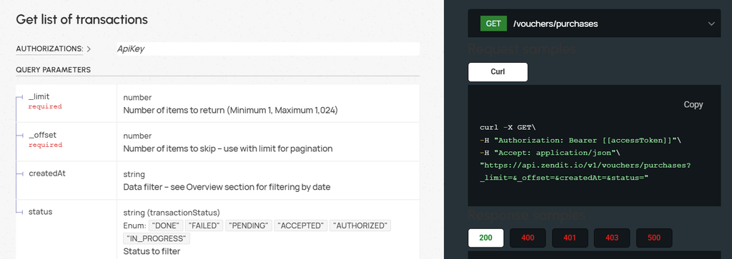Click the _limit parameter name
732x259 pixels.
pyautogui.click(x=39, y=96)
